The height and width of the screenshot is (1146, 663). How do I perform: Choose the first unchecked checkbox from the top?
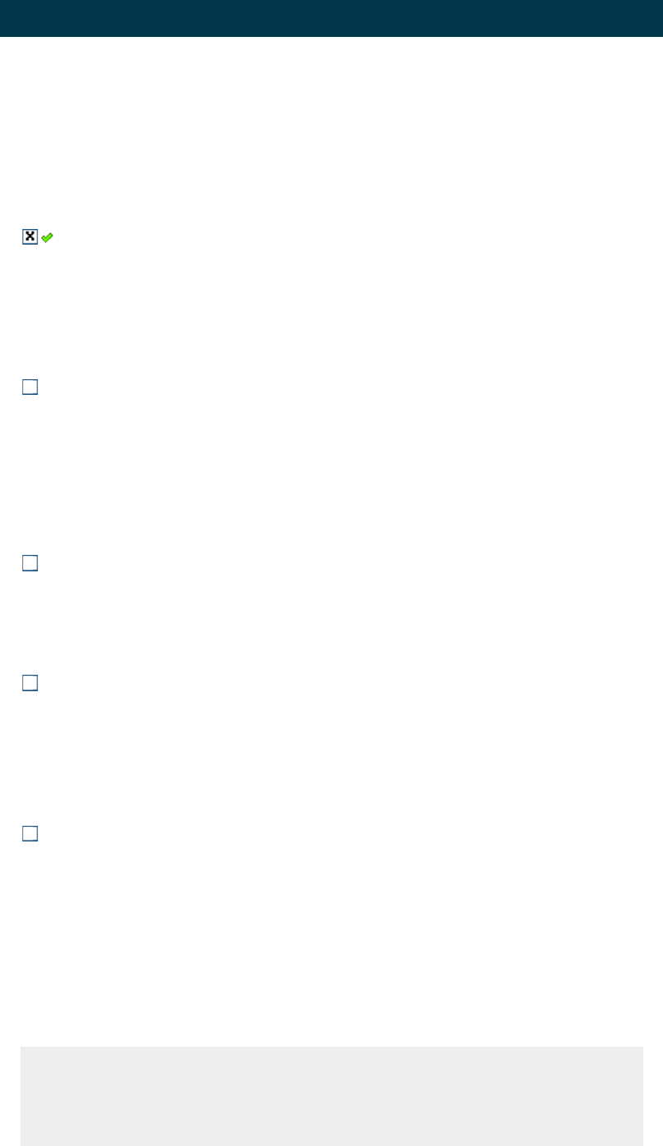(x=30, y=387)
